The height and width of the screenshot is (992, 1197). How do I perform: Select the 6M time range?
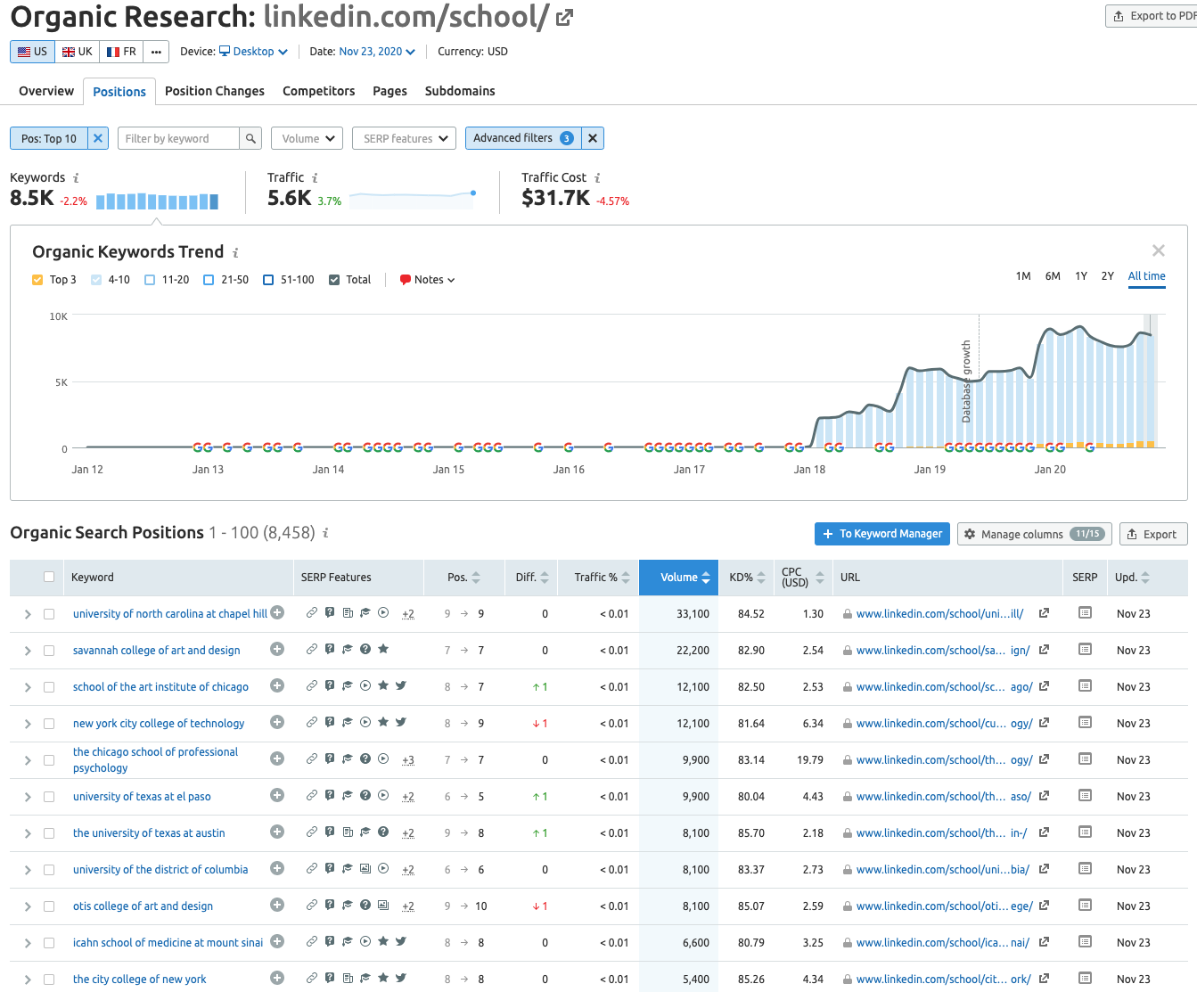(1053, 276)
